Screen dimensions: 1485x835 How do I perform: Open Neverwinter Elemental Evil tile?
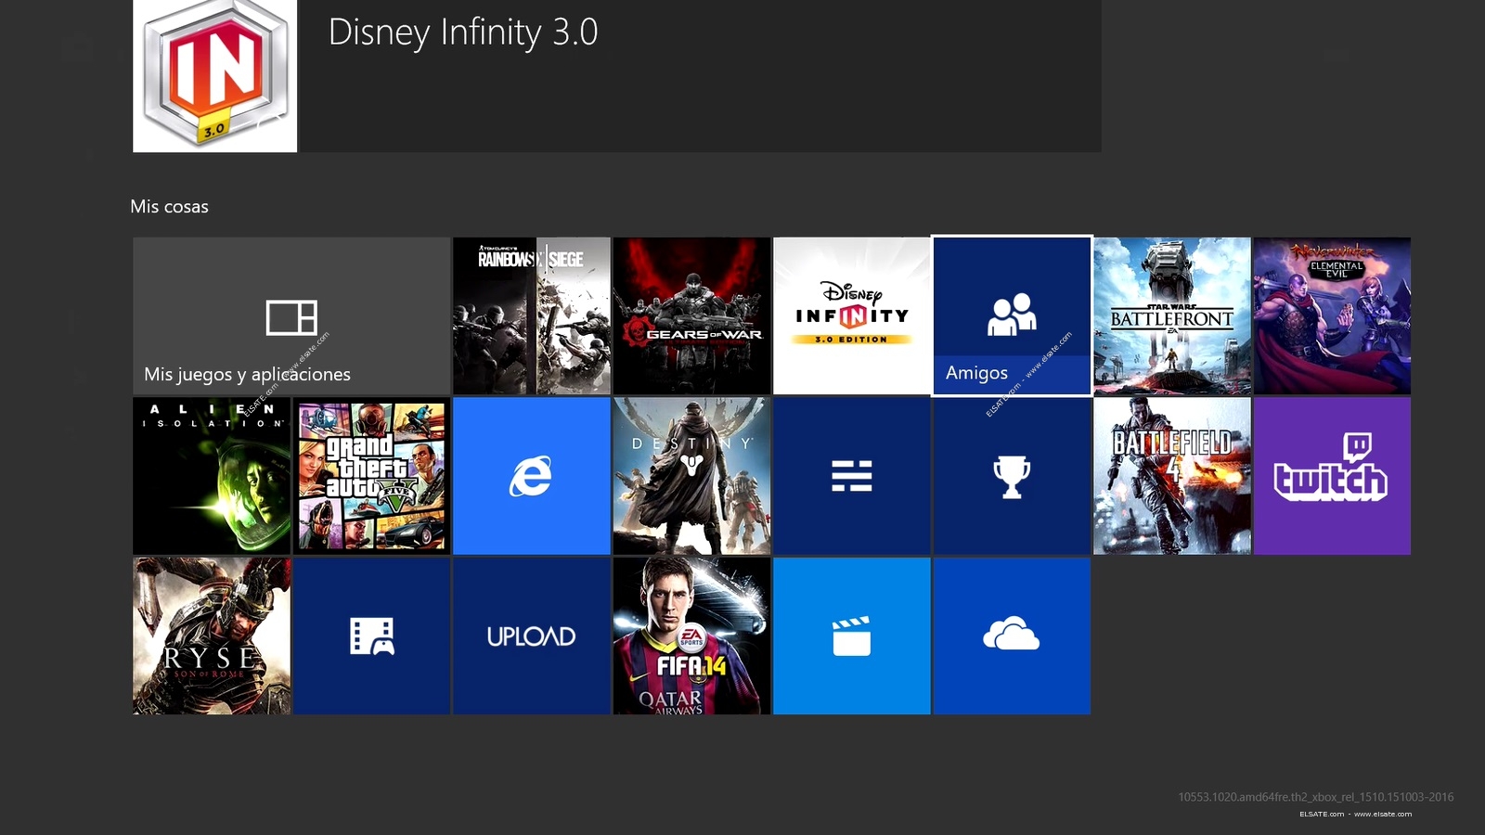tap(1332, 315)
